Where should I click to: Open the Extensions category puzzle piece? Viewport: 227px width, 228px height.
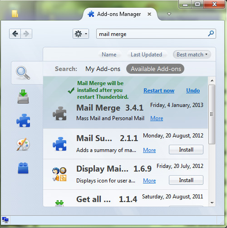point(23,121)
